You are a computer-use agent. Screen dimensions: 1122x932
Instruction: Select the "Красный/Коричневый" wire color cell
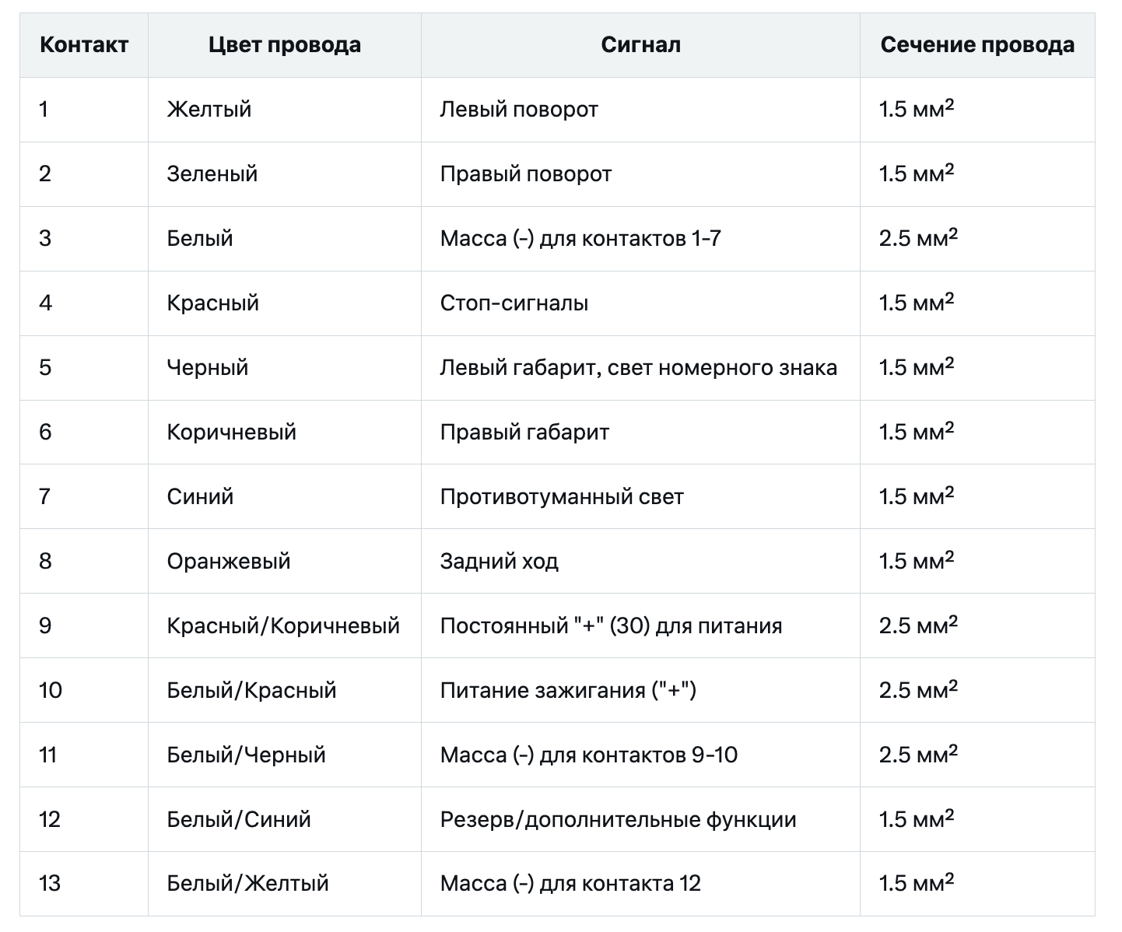[x=285, y=625]
